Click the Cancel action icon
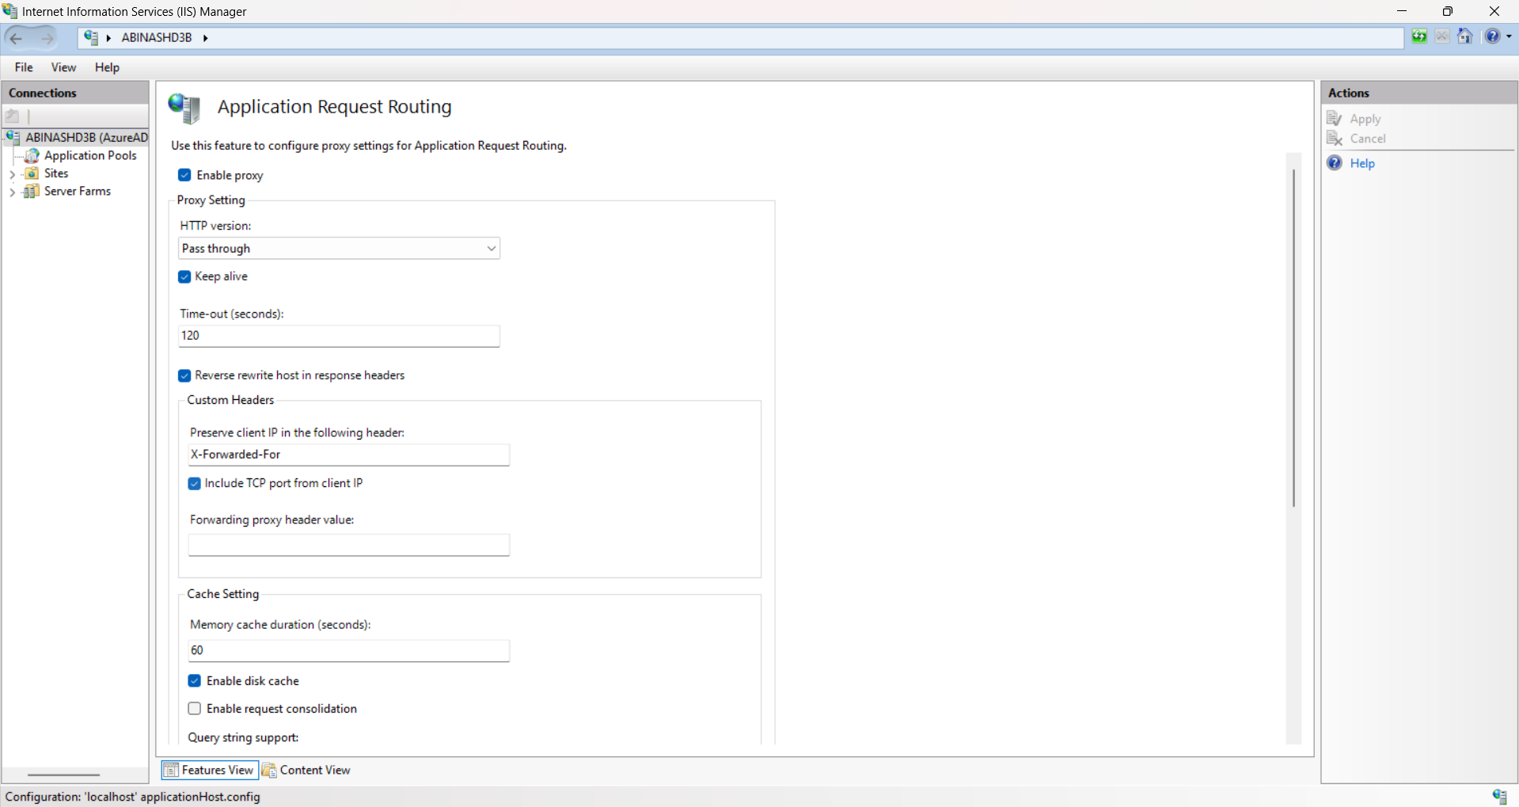 [x=1335, y=138]
